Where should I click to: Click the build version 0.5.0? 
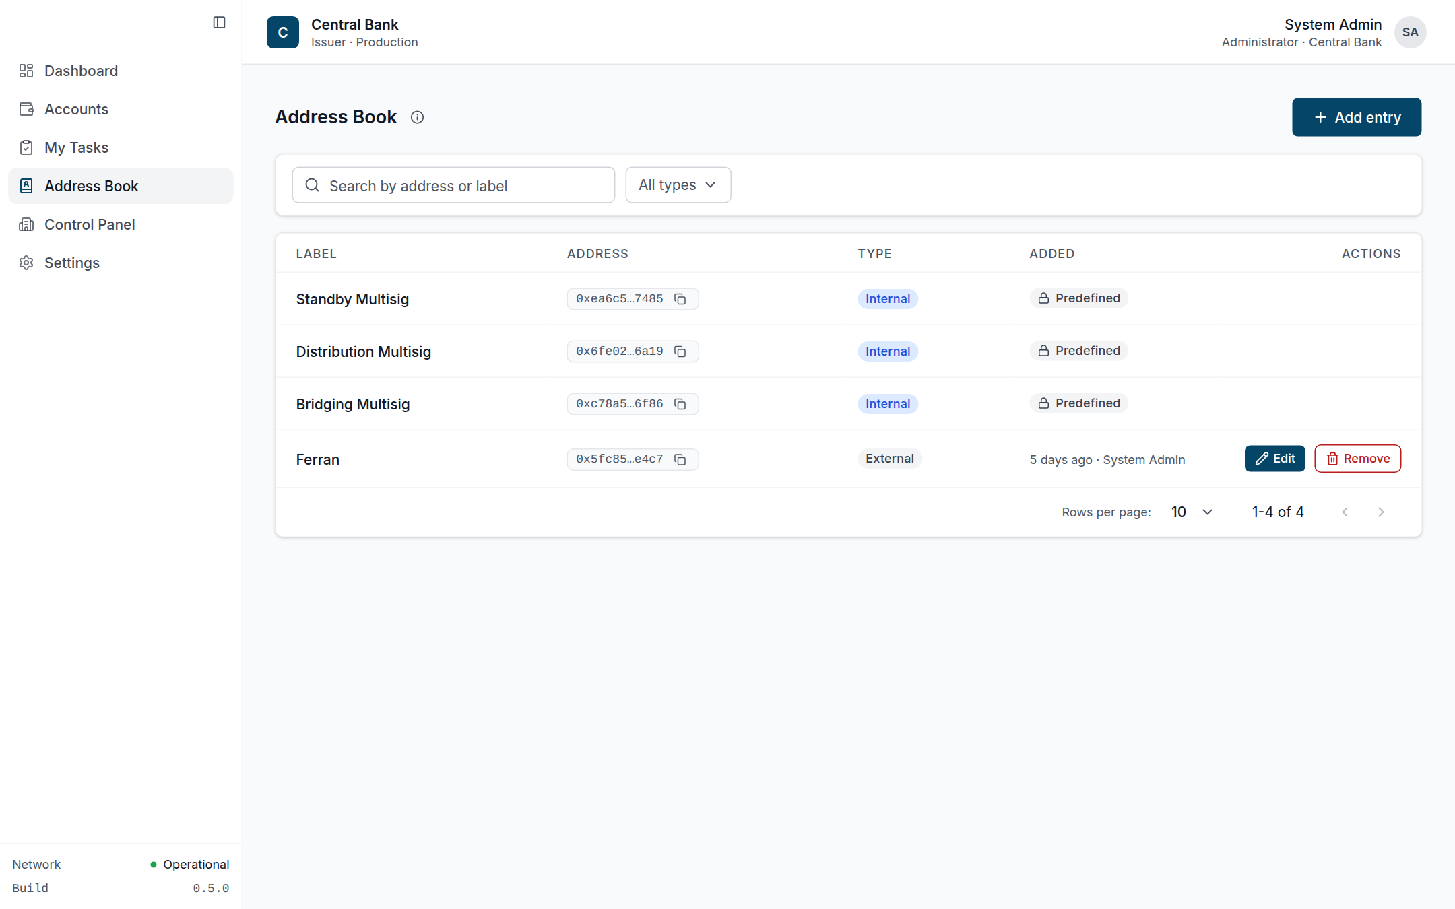211,889
